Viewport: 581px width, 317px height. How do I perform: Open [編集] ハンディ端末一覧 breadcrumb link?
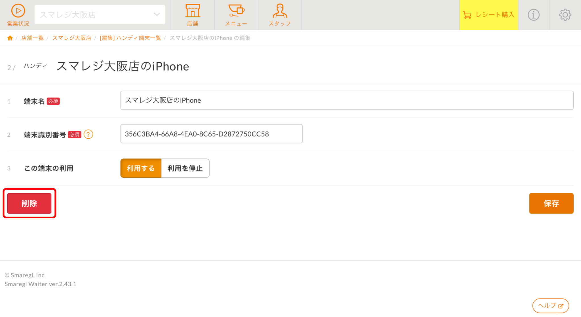tap(130, 38)
